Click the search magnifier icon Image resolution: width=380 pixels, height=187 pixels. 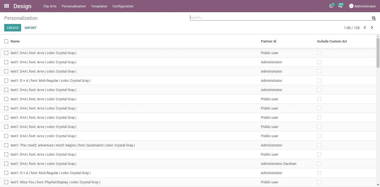(374, 18)
